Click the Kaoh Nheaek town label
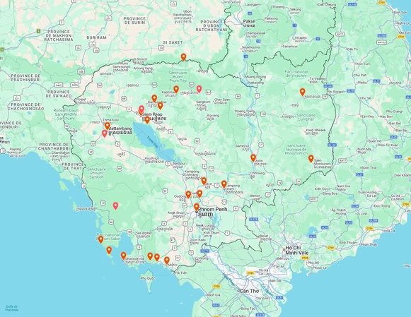This screenshot has width=411, height=317. click(316, 131)
